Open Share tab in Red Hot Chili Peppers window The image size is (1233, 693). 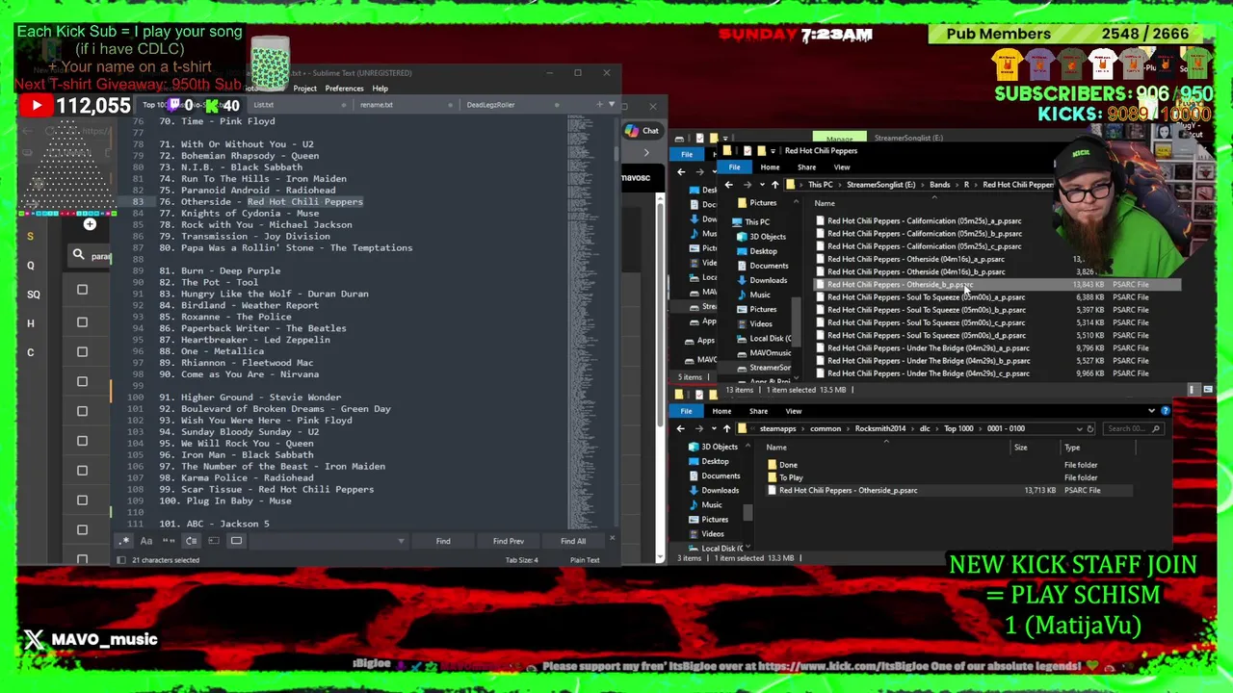pyautogui.click(x=806, y=167)
